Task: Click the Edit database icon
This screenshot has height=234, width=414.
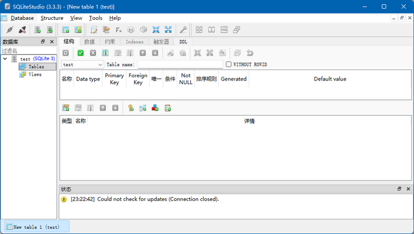Action: [50, 30]
